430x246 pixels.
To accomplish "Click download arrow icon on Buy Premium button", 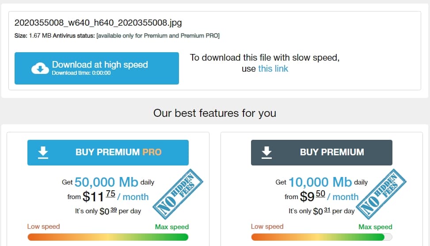I will (x=266, y=152).
